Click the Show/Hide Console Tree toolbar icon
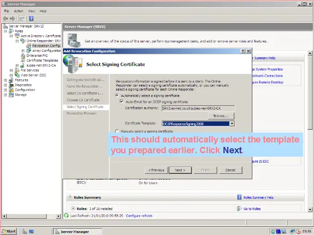Image resolution: width=314 pixels, height=235 pixels. (23, 18)
